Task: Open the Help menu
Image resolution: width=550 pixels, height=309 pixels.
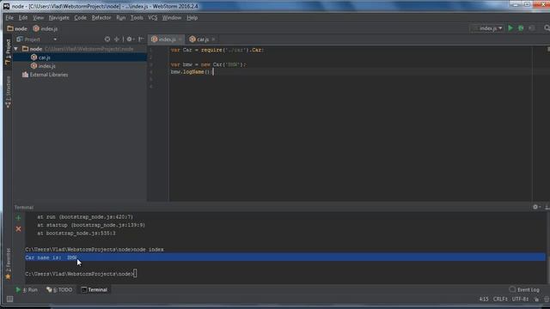Action: pos(192,17)
